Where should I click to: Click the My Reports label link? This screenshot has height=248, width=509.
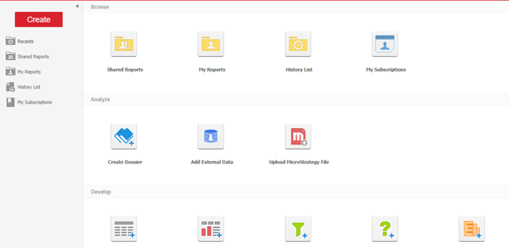(x=212, y=70)
